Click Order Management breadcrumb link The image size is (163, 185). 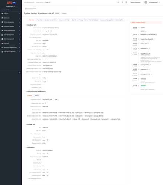[29, 2]
